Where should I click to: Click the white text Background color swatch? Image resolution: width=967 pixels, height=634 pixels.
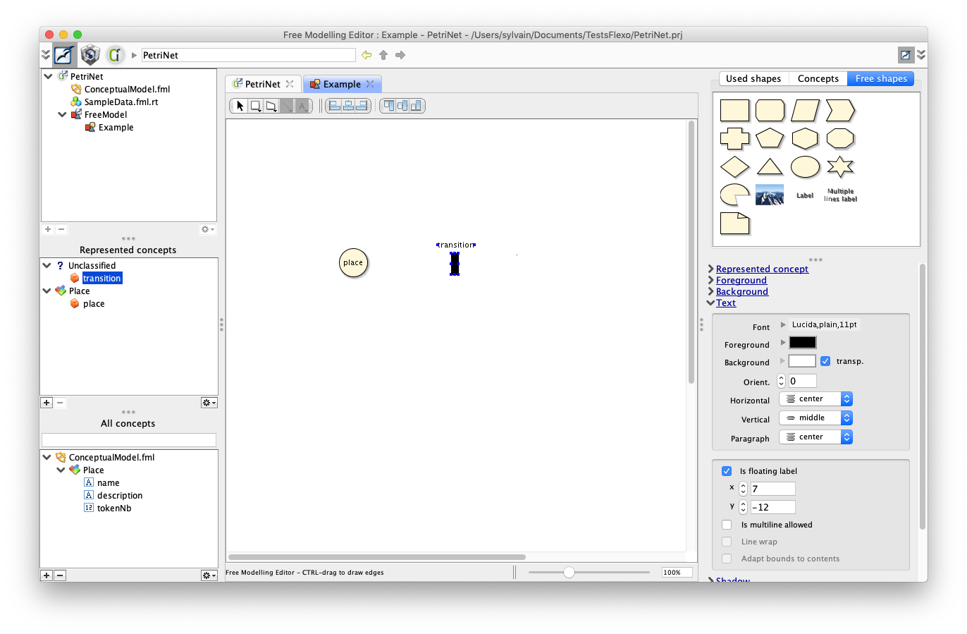pyautogui.click(x=802, y=361)
